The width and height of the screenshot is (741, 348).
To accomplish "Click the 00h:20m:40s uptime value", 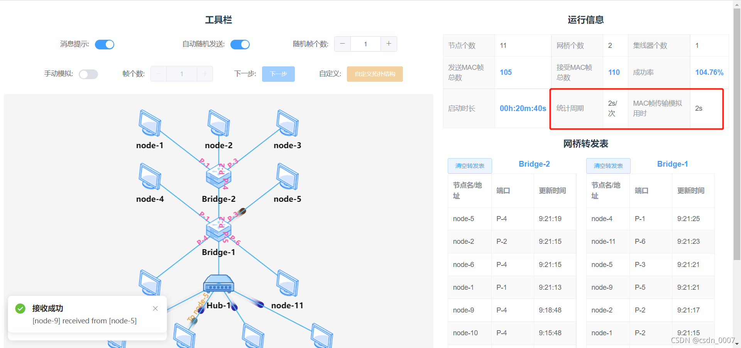I will [x=523, y=108].
